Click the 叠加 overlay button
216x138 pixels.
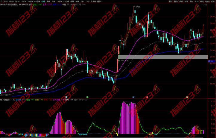(176, 1)
